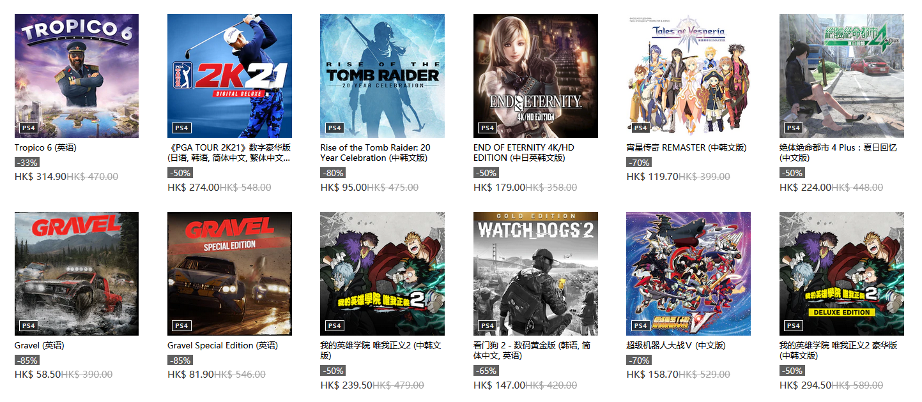Viewport: 922px width, 402px height.
Task: Click the HK$ 179.00 END OF ETERNITY price
Action: [499, 188]
